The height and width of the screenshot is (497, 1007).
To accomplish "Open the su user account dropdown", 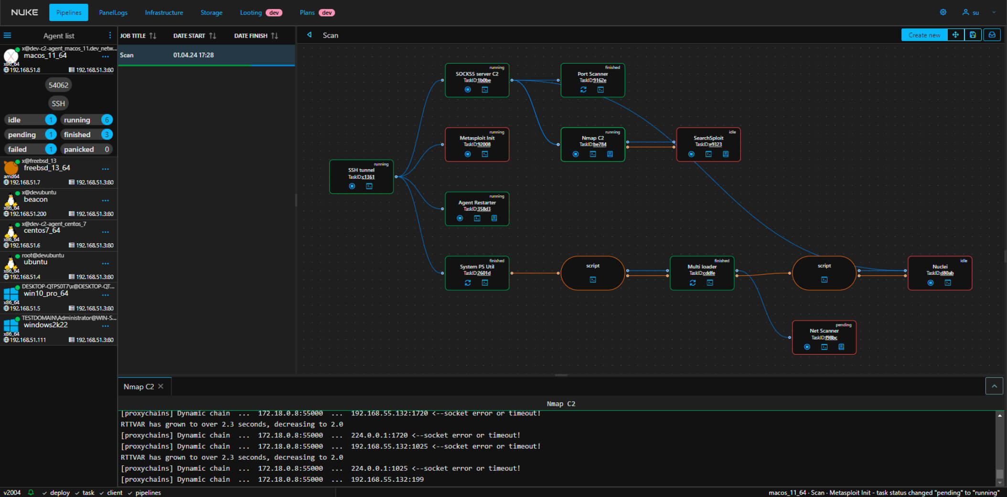I will (978, 12).
